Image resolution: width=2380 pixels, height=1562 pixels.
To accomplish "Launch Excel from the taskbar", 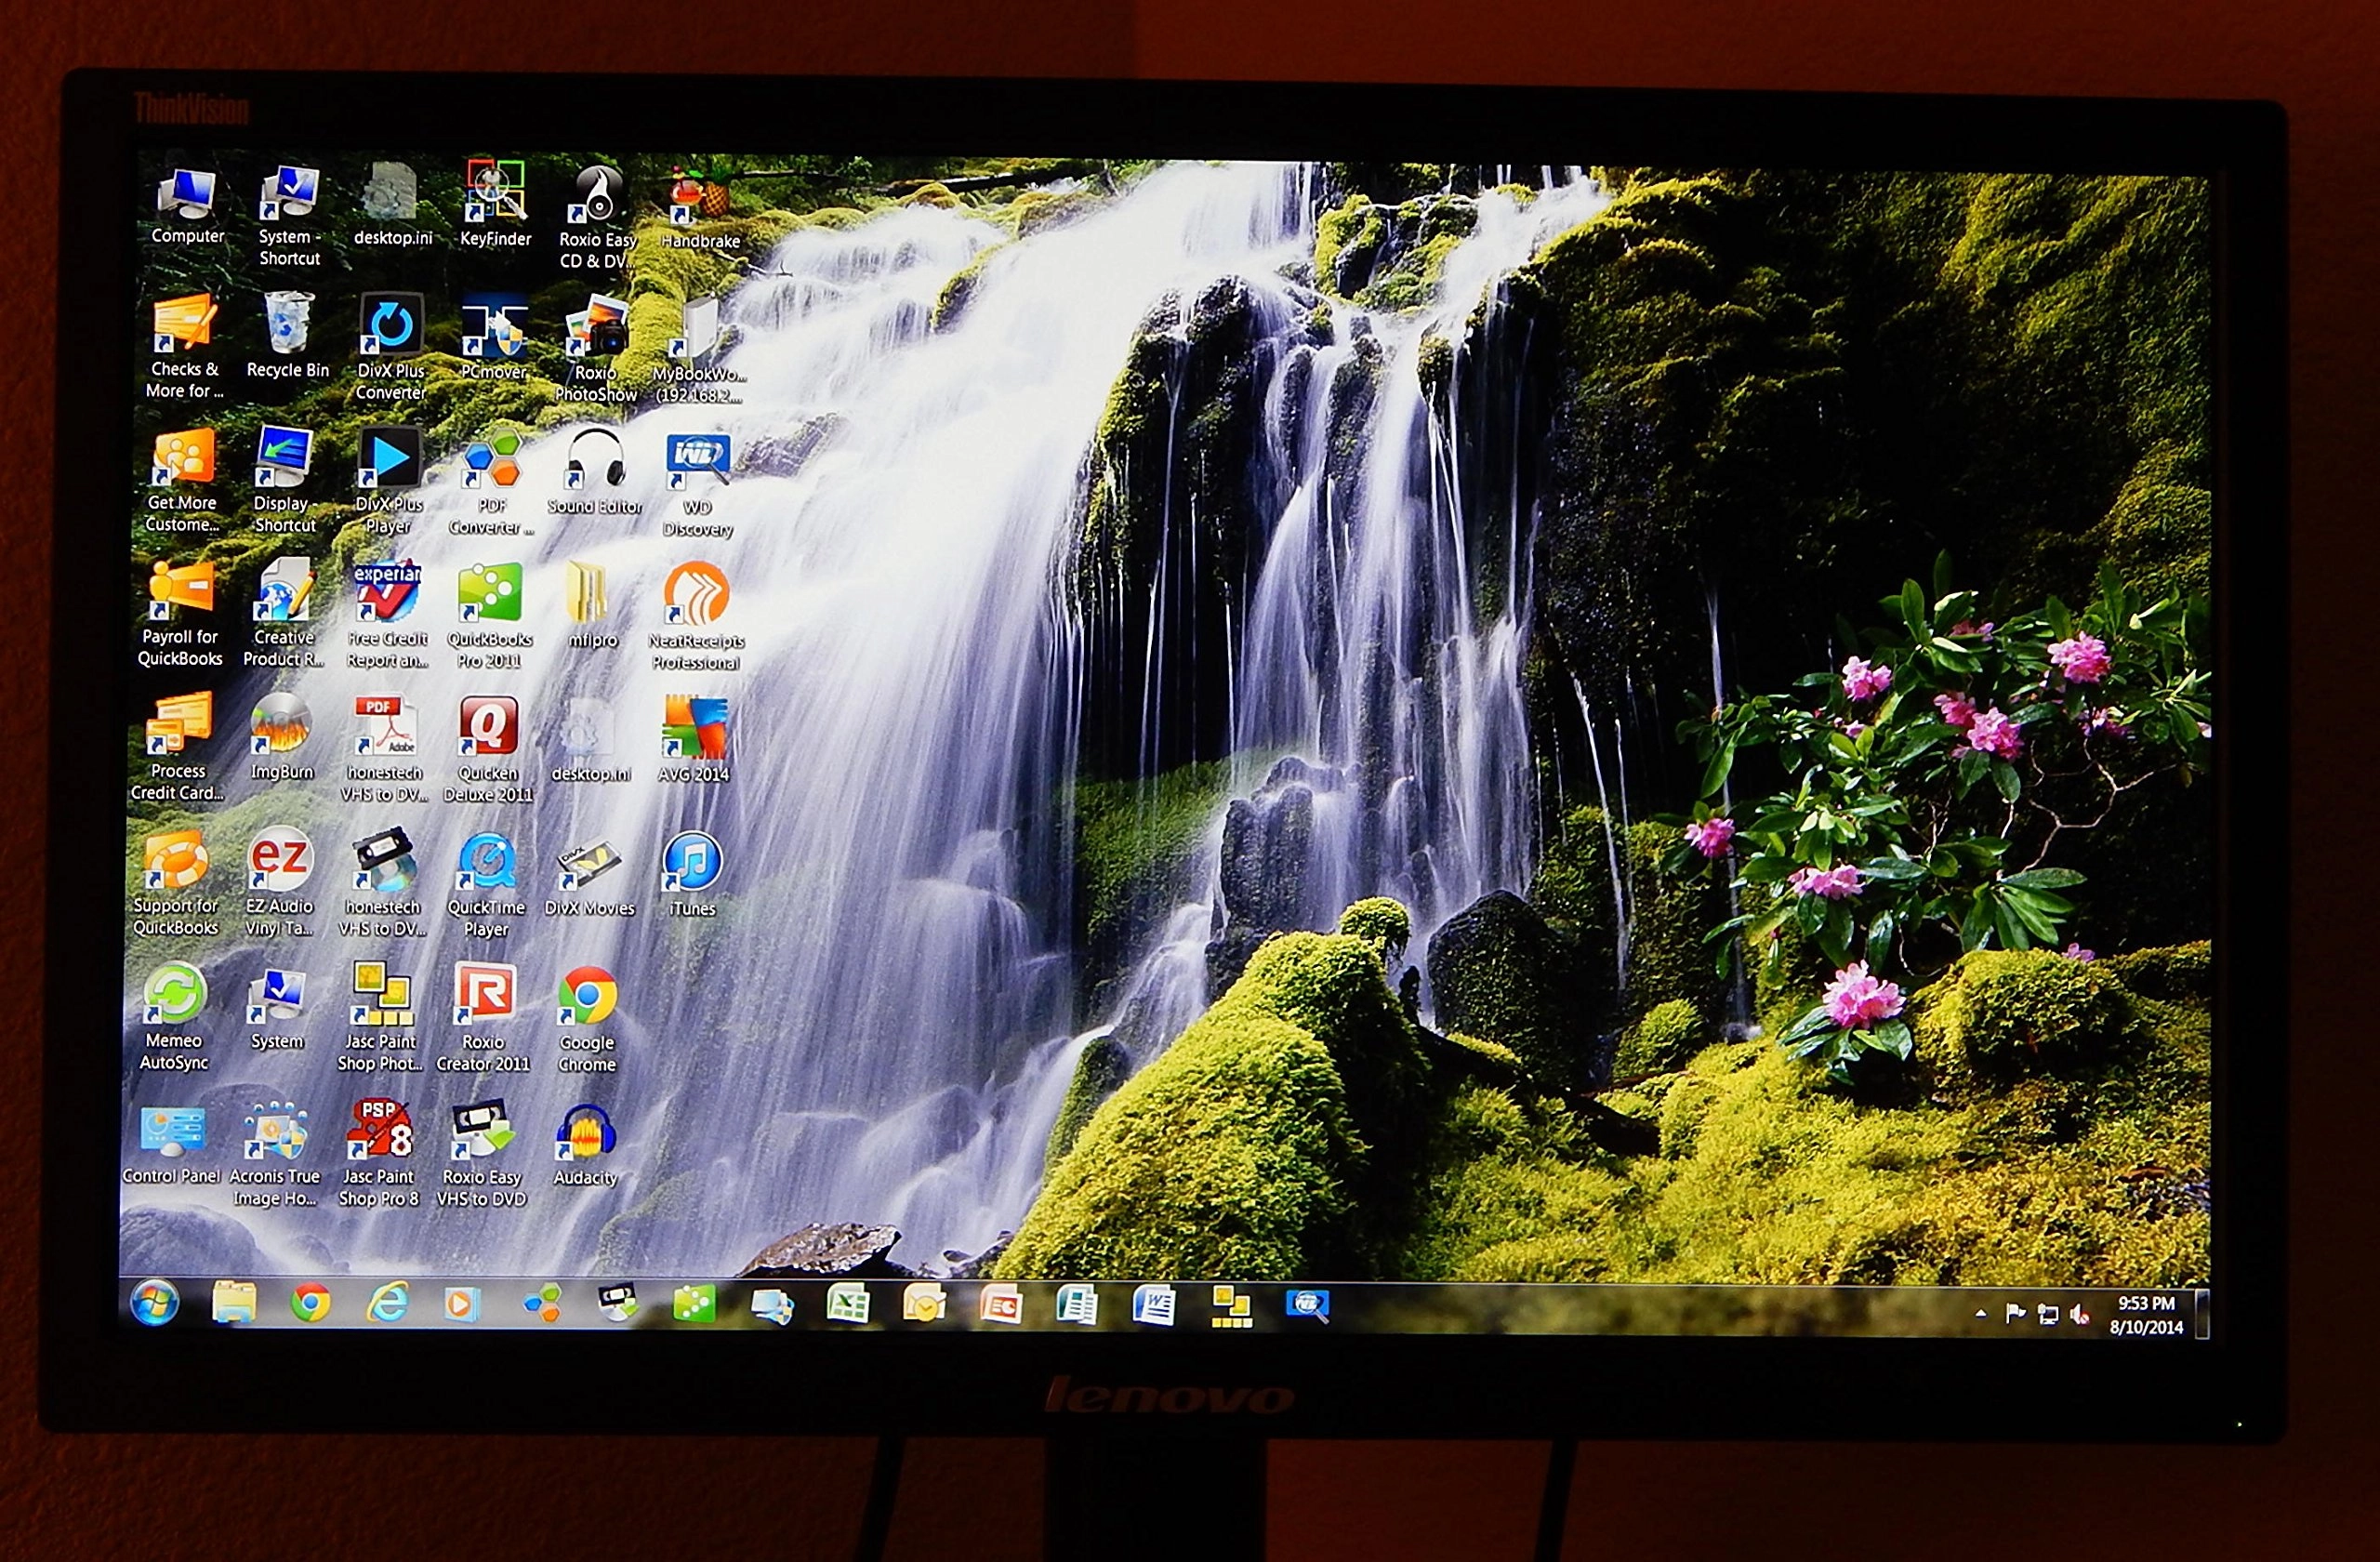I will tap(847, 1305).
